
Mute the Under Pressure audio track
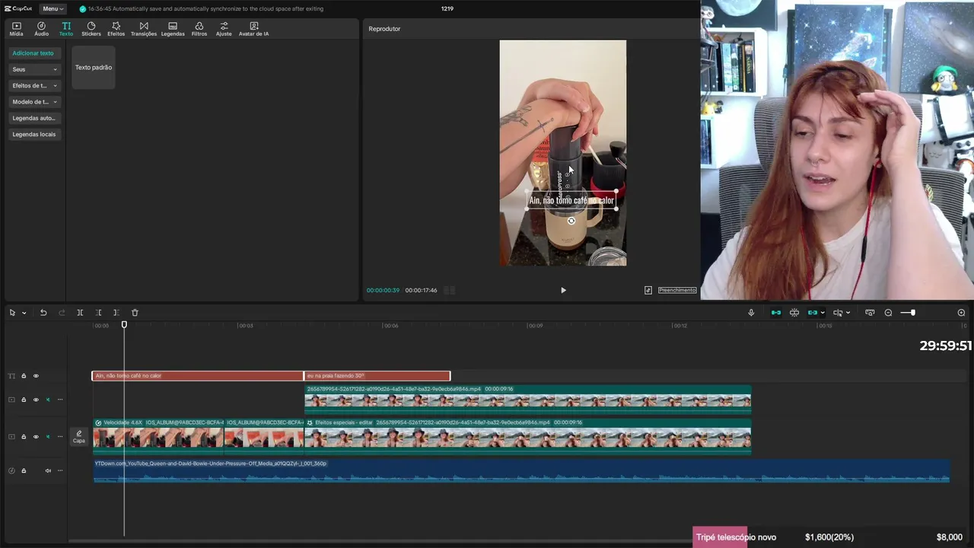pos(48,470)
